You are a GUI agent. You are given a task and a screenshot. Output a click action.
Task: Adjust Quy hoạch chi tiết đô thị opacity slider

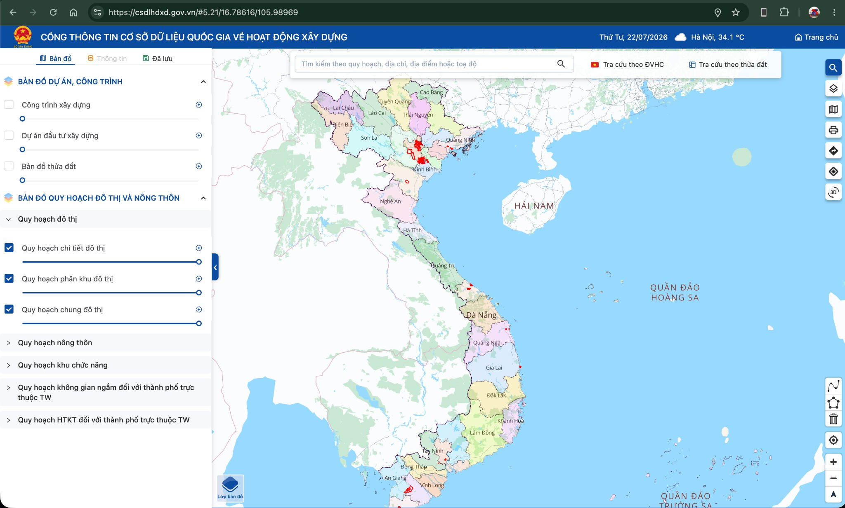click(x=111, y=262)
